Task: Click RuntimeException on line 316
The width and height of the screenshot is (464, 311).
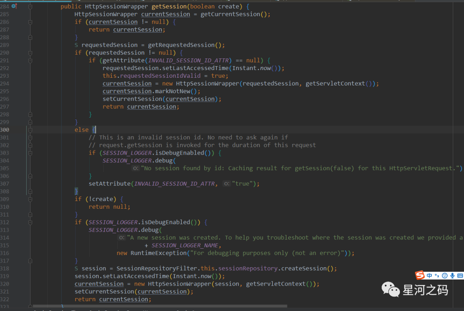Action: coord(159,253)
